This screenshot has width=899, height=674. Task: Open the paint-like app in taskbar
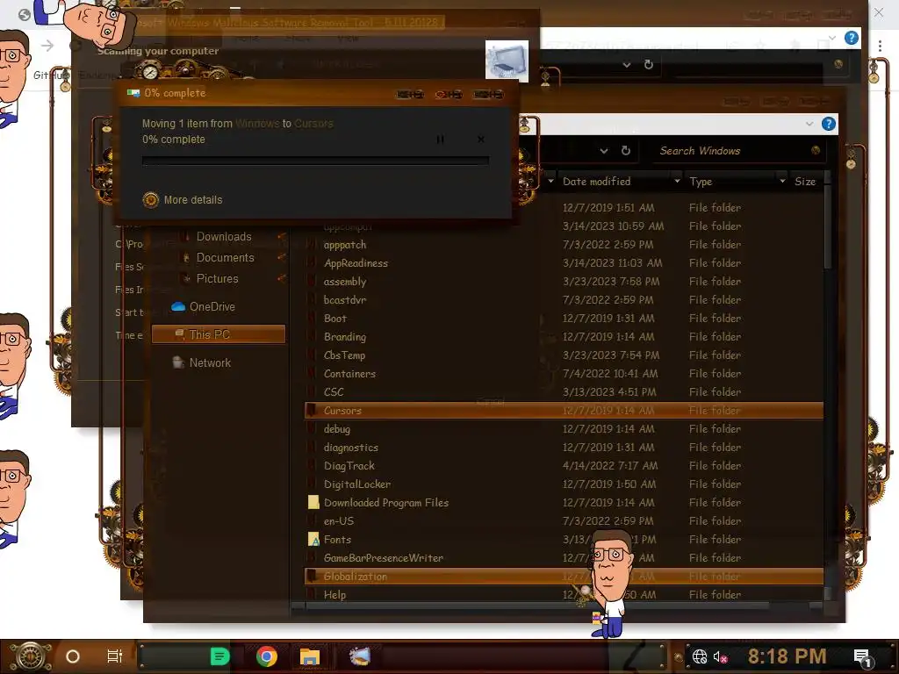click(x=359, y=656)
